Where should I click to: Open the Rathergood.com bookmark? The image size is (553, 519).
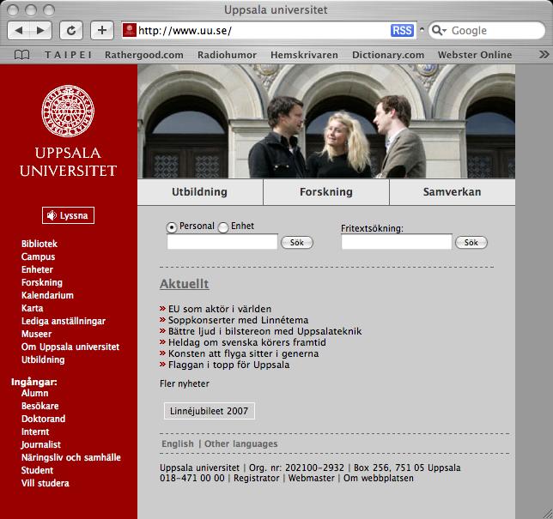144,55
